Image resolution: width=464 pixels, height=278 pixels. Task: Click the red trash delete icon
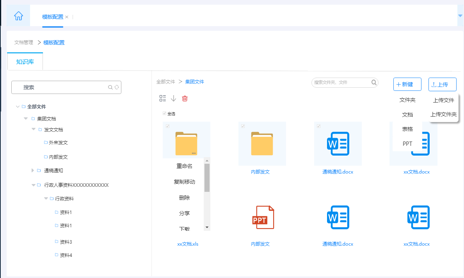(185, 99)
